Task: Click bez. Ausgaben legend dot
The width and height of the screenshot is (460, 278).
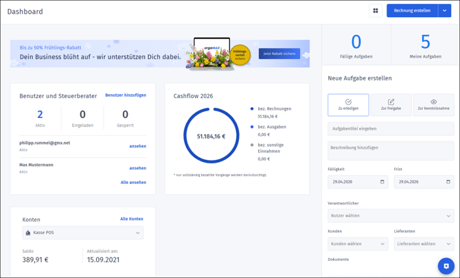Action: pyautogui.click(x=252, y=127)
